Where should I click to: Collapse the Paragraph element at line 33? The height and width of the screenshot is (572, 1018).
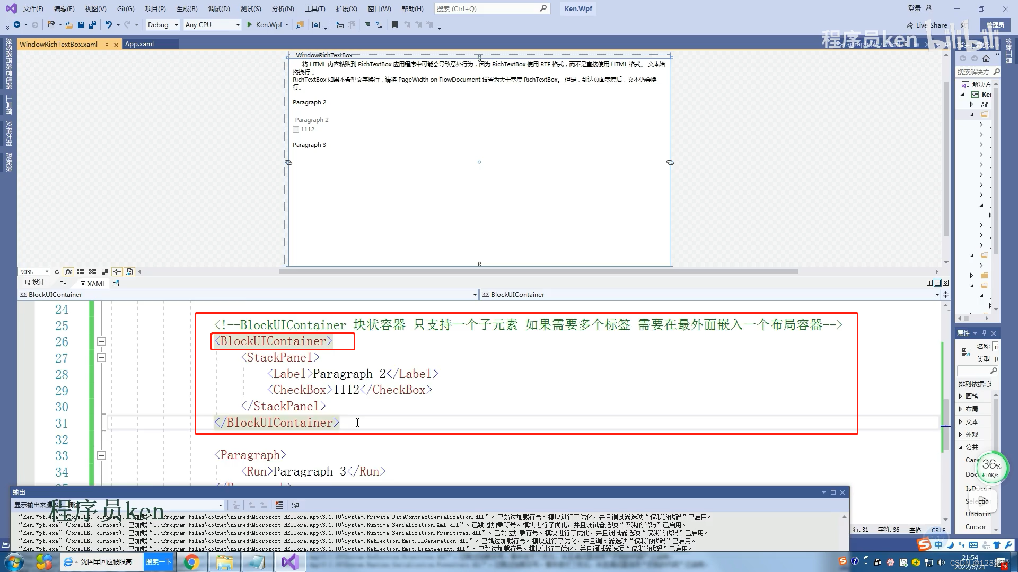(x=101, y=455)
